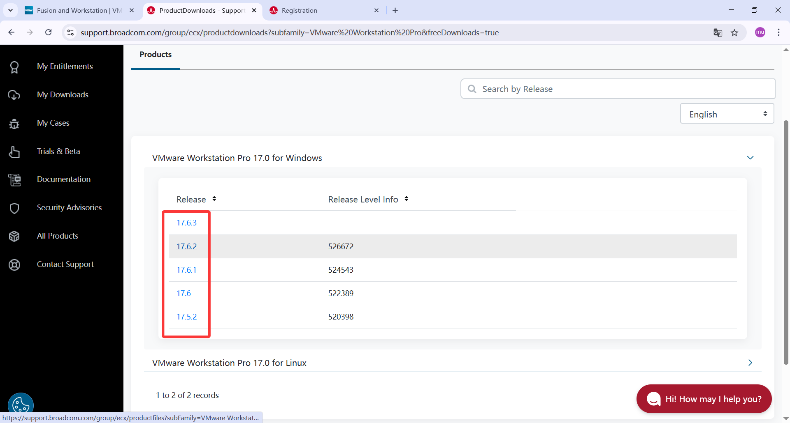Image resolution: width=790 pixels, height=423 pixels.
Task: Go to All Products
Action: [x=58, y=236]
